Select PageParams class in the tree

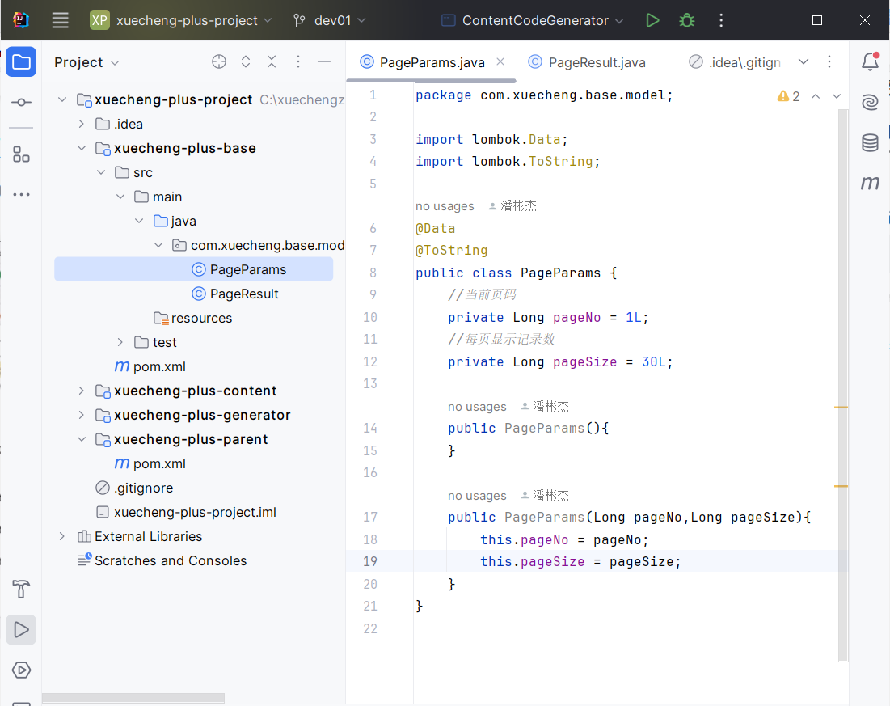pyautogui.click(x=193, y=269)
